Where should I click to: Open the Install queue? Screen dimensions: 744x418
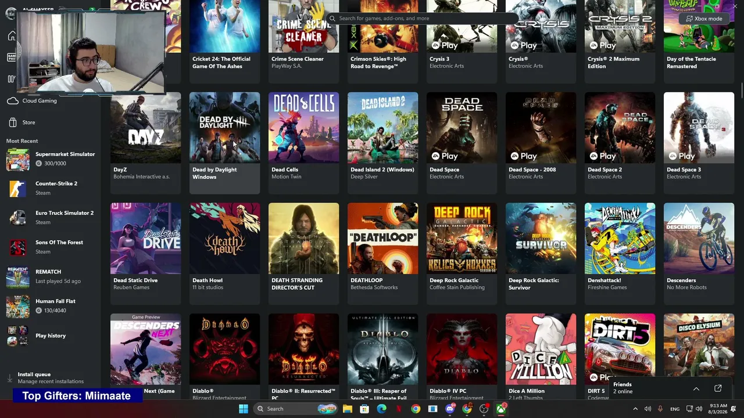tap(51, 378)
